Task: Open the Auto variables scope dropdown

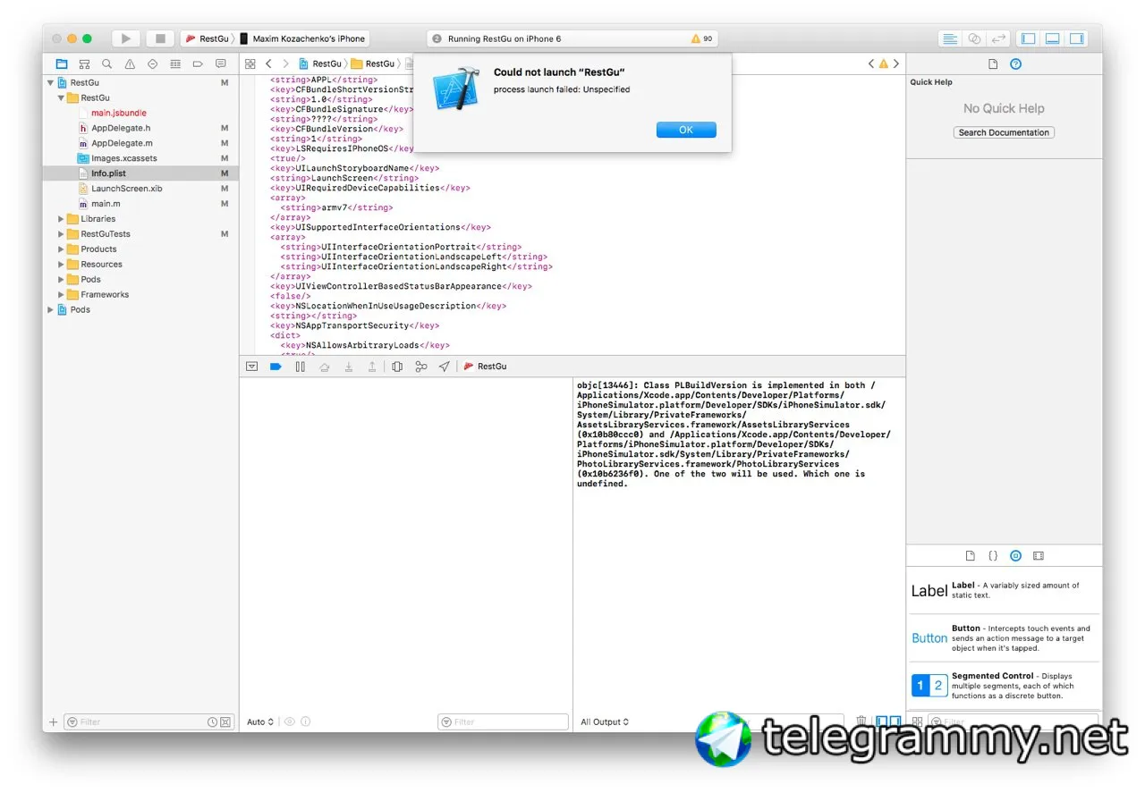Action: point(259,721)
